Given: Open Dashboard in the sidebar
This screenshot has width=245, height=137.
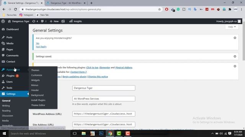Looking at the screenshot, I should 13,29.
